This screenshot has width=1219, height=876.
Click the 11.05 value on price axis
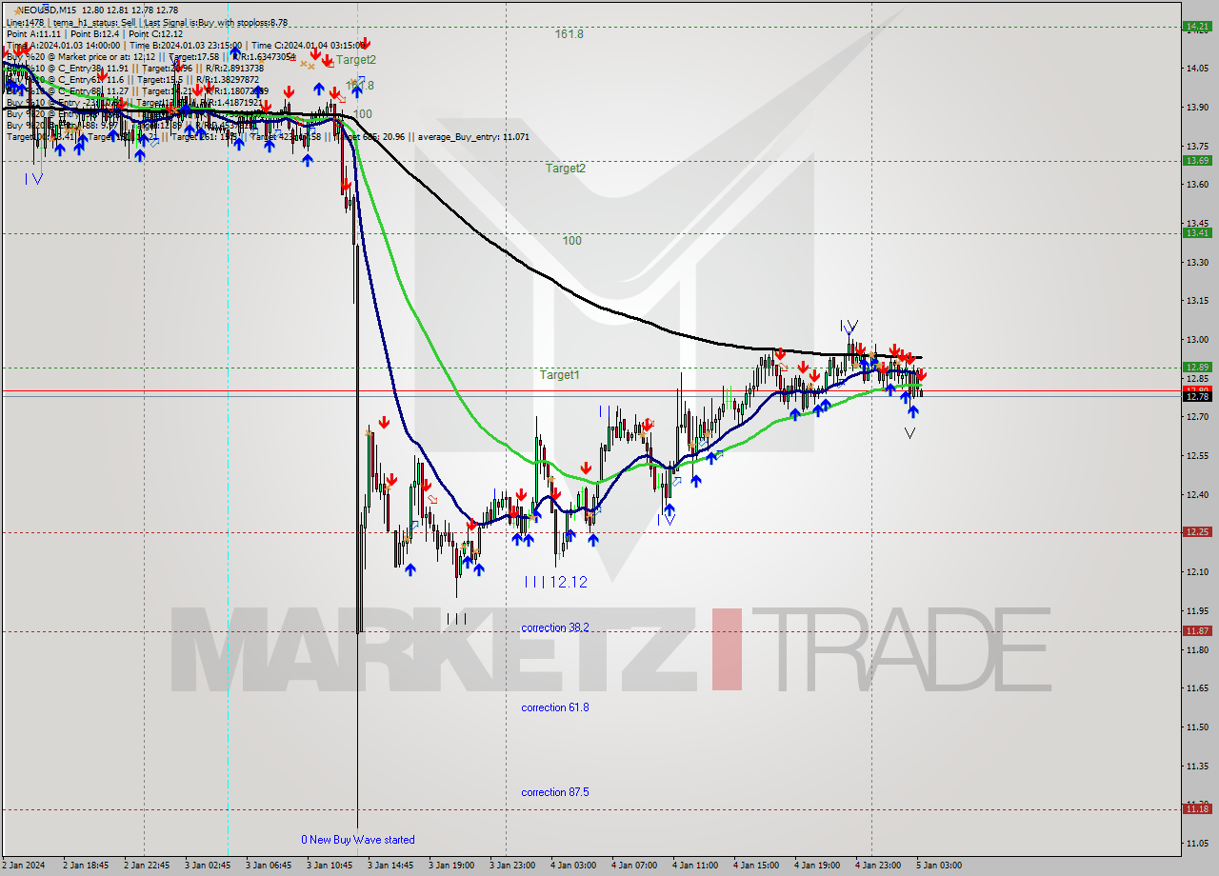tap(1197, 844)
